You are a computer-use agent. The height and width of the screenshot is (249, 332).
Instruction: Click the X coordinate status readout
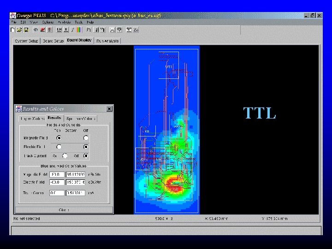[x=216, y=219]
